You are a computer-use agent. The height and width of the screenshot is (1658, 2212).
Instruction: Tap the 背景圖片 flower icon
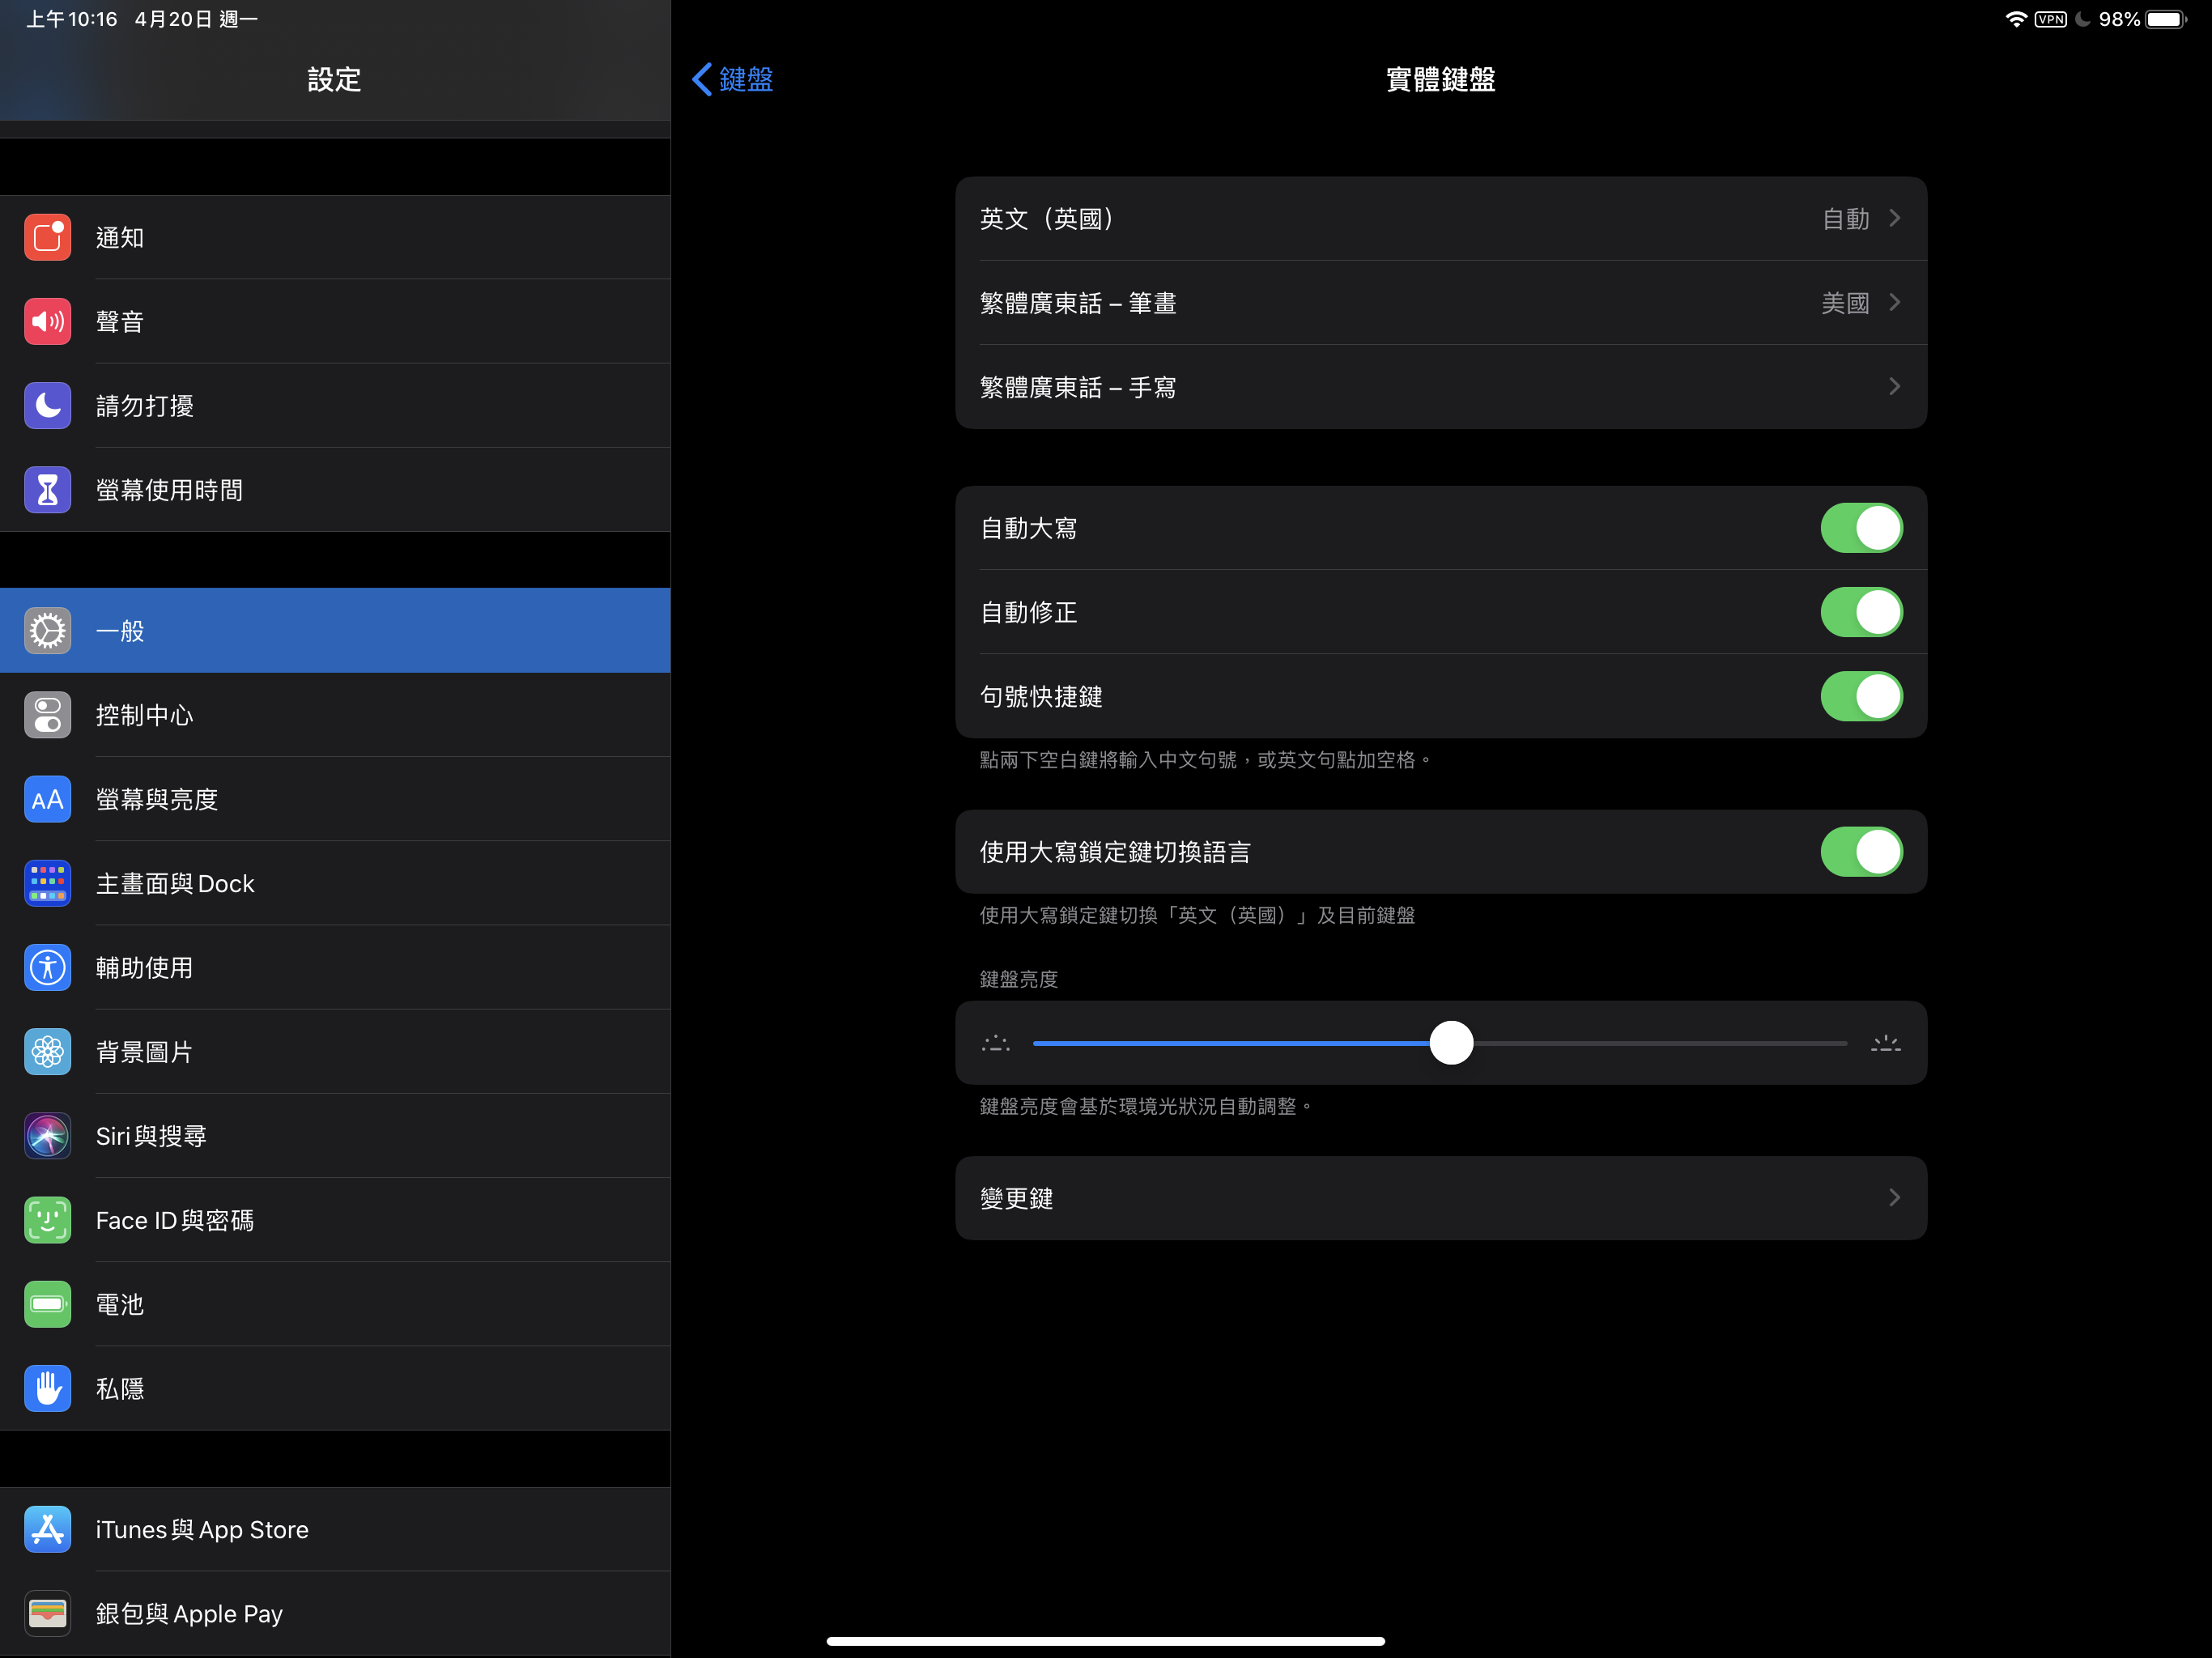(x=47, y=1052)
